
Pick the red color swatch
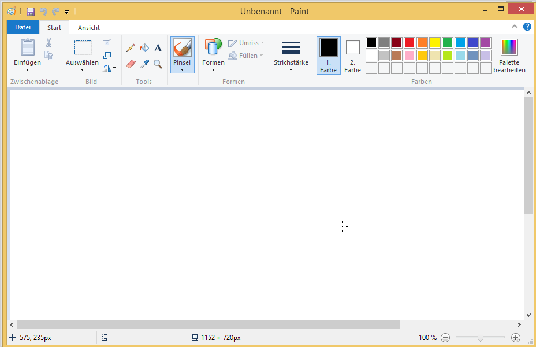(410, 43)
